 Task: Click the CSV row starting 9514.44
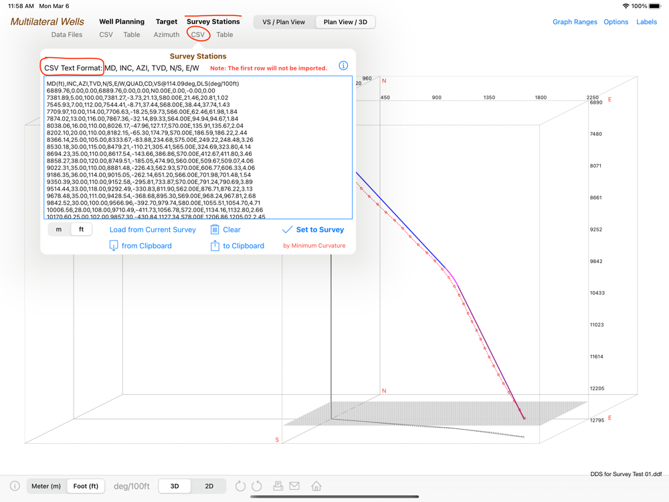(x=150, y=189)
